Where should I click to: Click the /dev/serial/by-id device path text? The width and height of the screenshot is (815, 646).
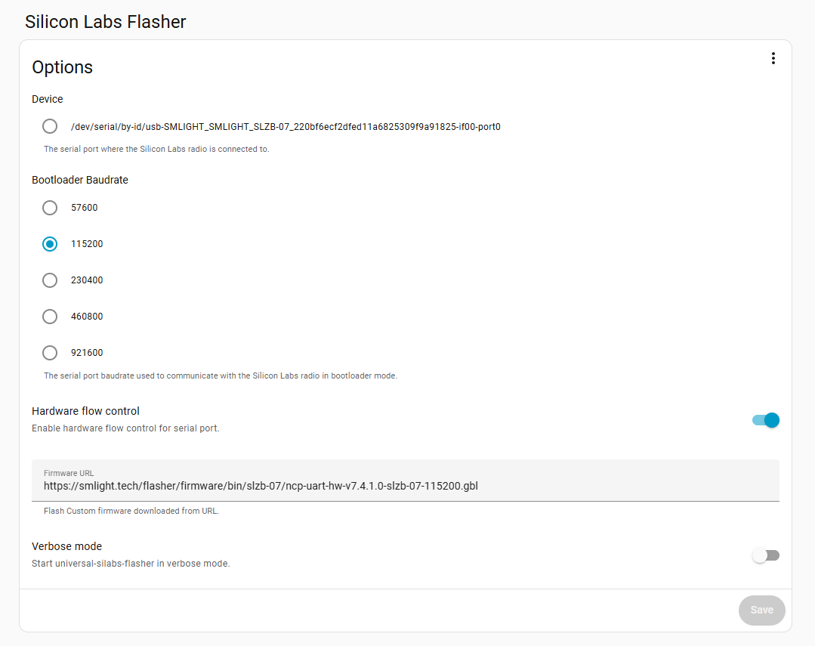pyautogui.click(x=286, y=127)
